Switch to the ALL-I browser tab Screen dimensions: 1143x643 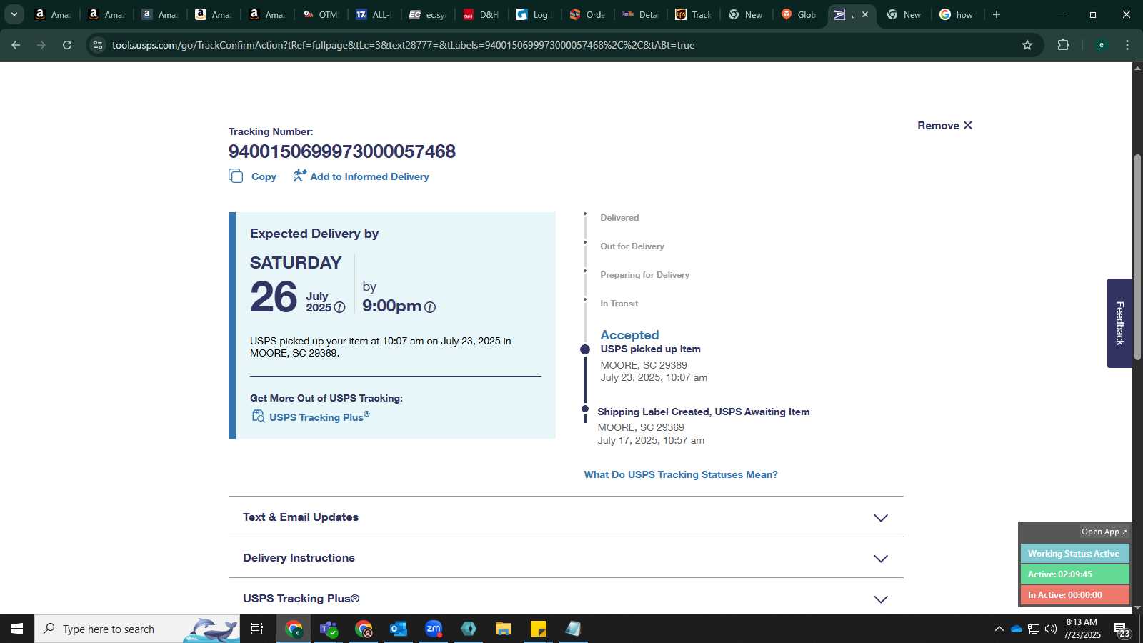coord(374,14)
